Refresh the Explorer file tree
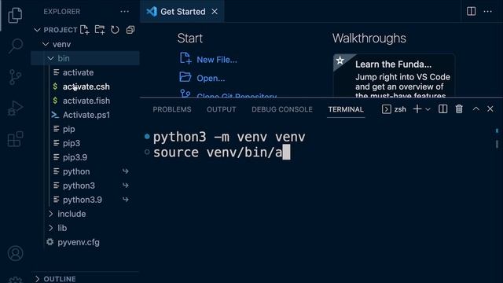This screenshot has height=283, width=503. (115, 30)
